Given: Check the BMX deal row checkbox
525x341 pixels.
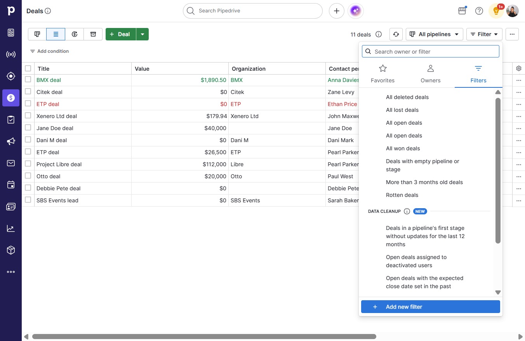Looking at the screenshot, I should click(28, 79).
